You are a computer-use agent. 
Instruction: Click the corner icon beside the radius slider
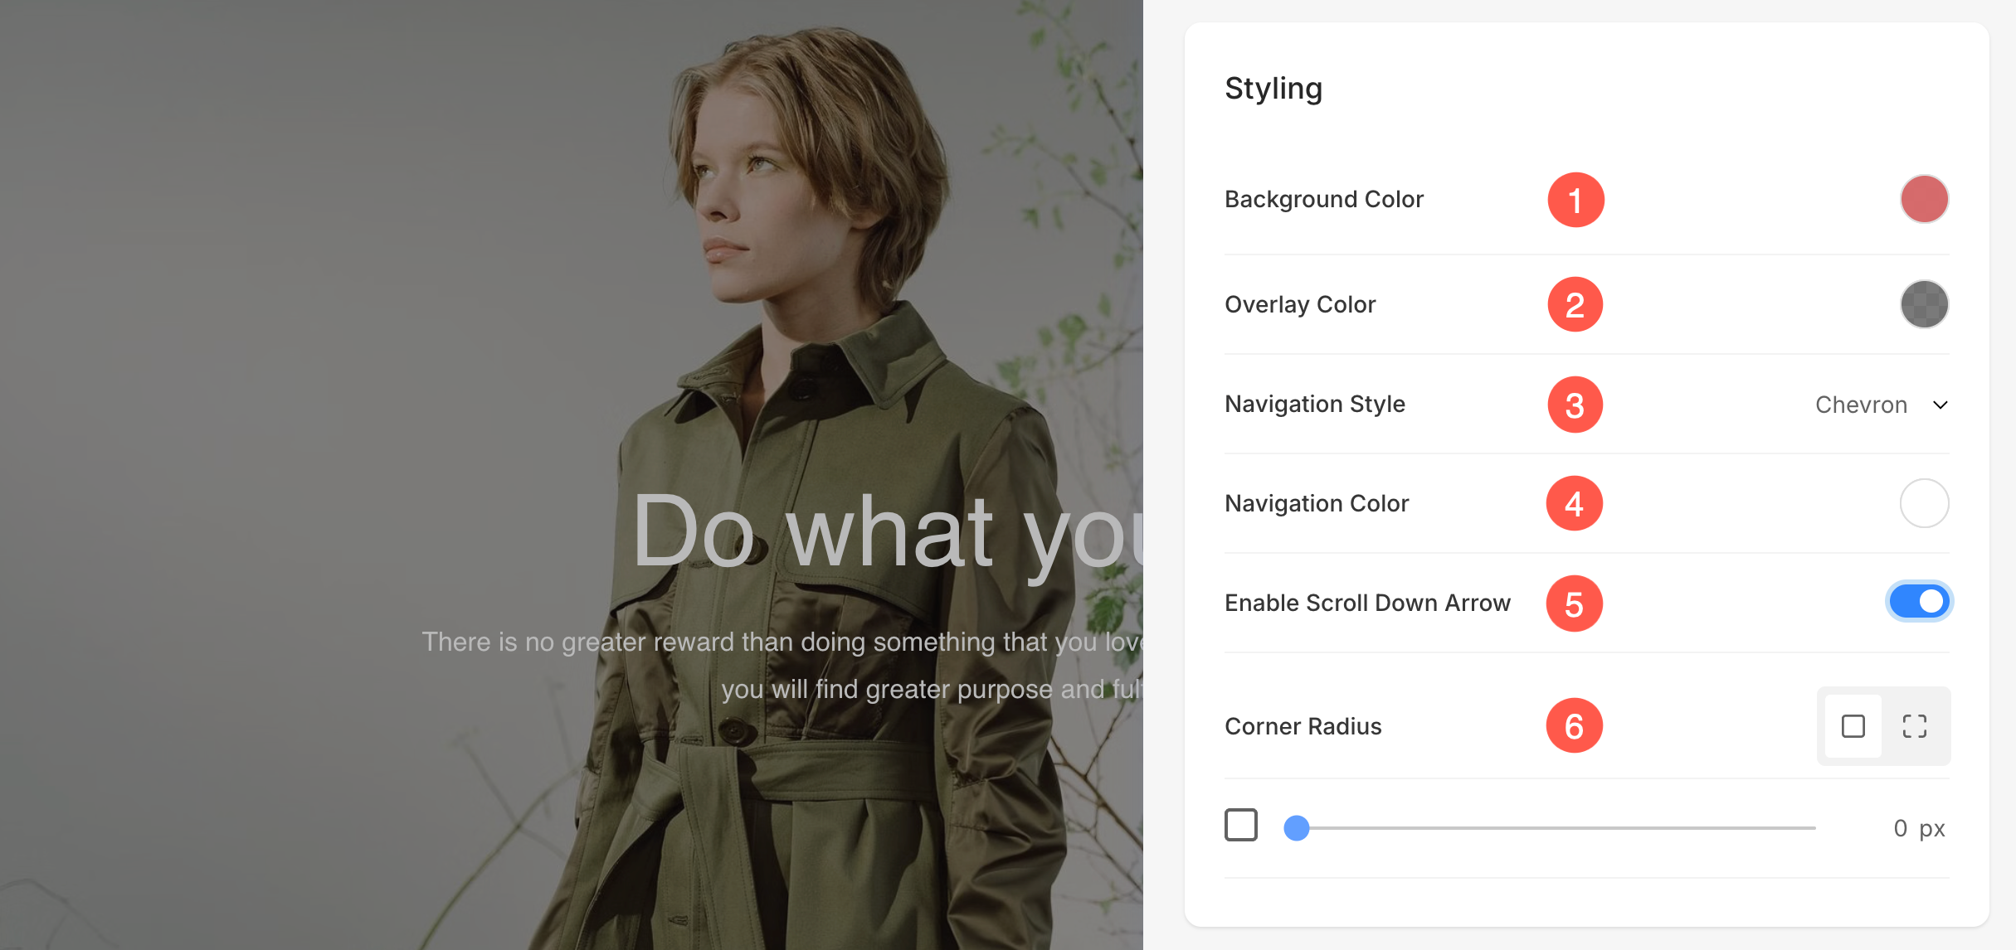(1241, 825)
